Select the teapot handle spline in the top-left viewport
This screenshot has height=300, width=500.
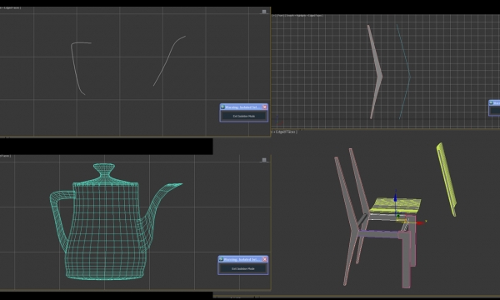click(77, 67)
